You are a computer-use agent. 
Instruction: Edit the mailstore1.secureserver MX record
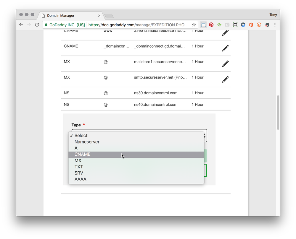click(x=225, y=64)
